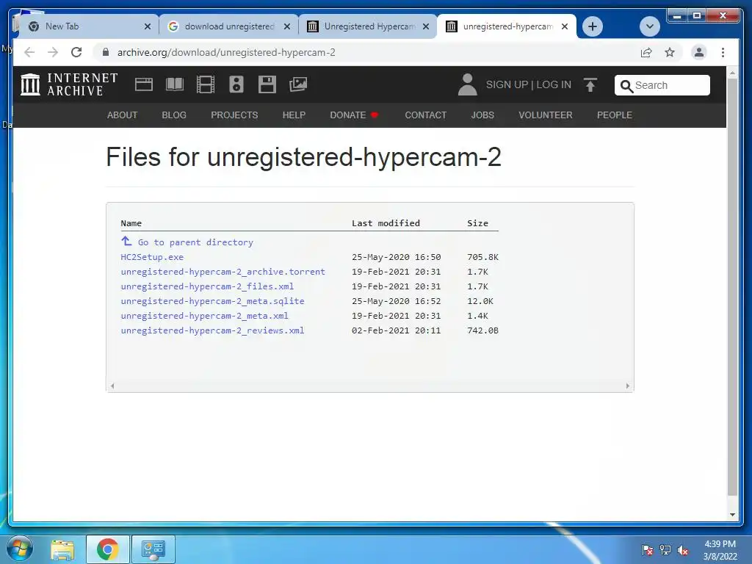Screen dimensions: 752x564
Task: Switch to the Unregistered Hypercam tab
Action: [x=369, y=26]
